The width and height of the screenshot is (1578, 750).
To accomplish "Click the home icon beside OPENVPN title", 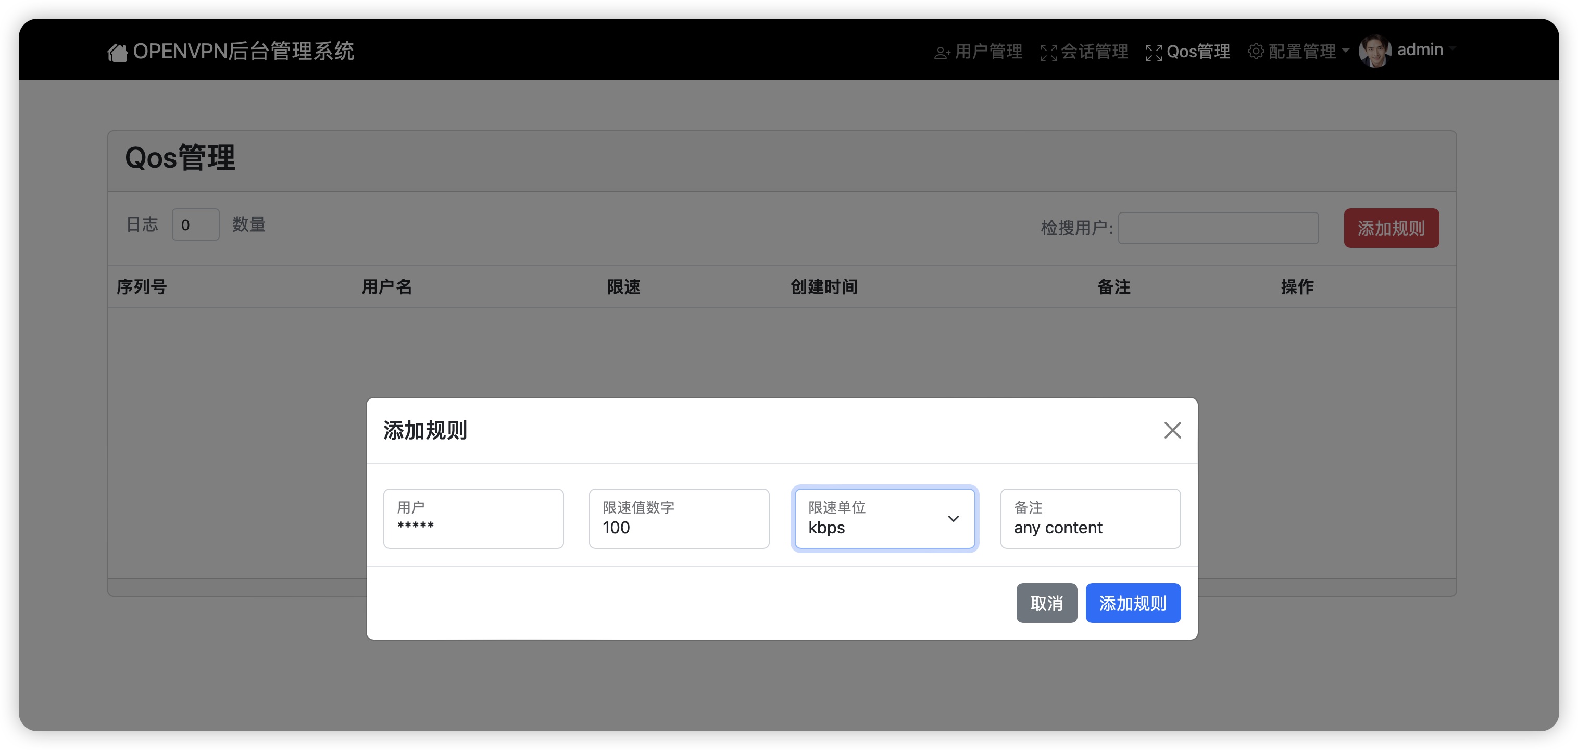I will point(117,53).
